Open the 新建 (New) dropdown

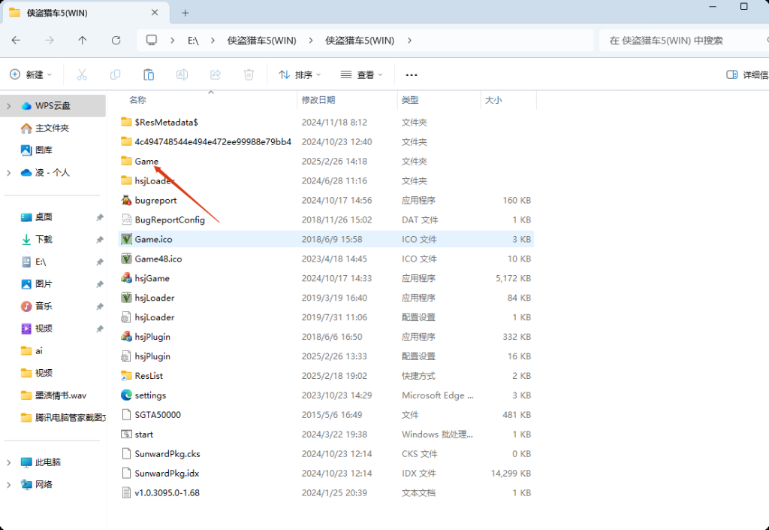tap(31, 74)
